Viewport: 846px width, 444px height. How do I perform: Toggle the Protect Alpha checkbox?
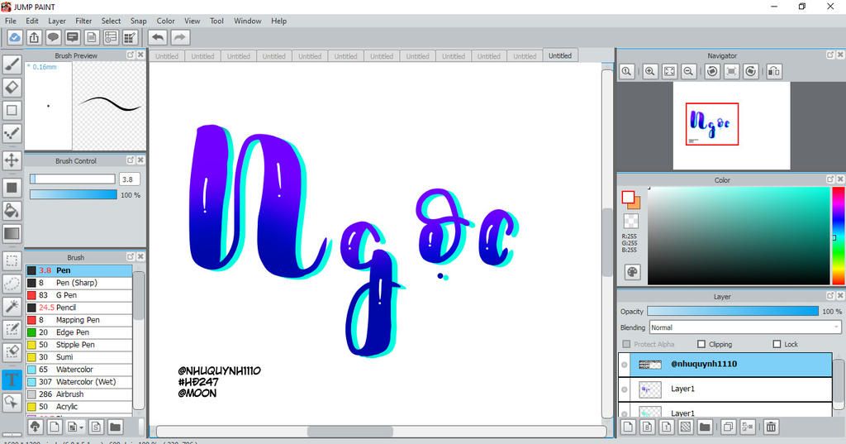coord(626,344)
